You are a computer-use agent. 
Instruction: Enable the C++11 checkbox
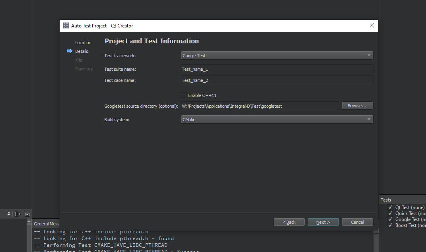pos(184,95)
